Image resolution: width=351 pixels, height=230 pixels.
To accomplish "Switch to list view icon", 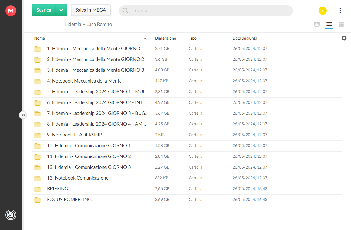I will [329, 24].
